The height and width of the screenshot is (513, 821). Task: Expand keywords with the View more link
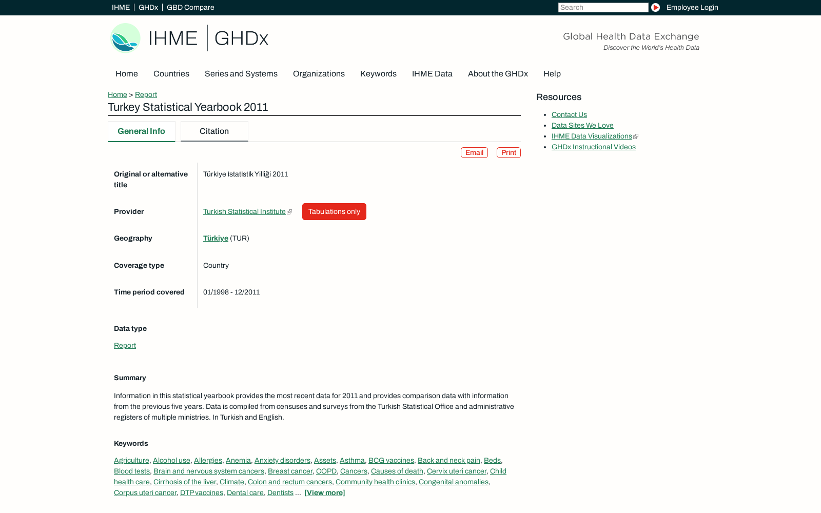[x=324, y=493]
